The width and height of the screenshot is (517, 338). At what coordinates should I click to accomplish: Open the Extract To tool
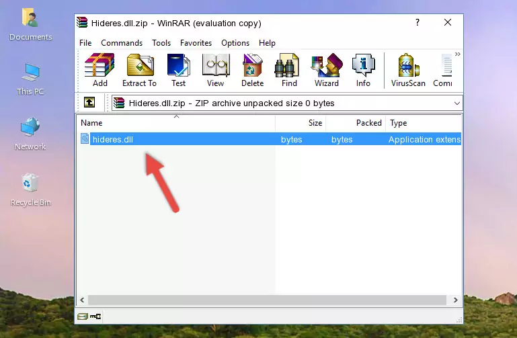[x=139, y=70]
